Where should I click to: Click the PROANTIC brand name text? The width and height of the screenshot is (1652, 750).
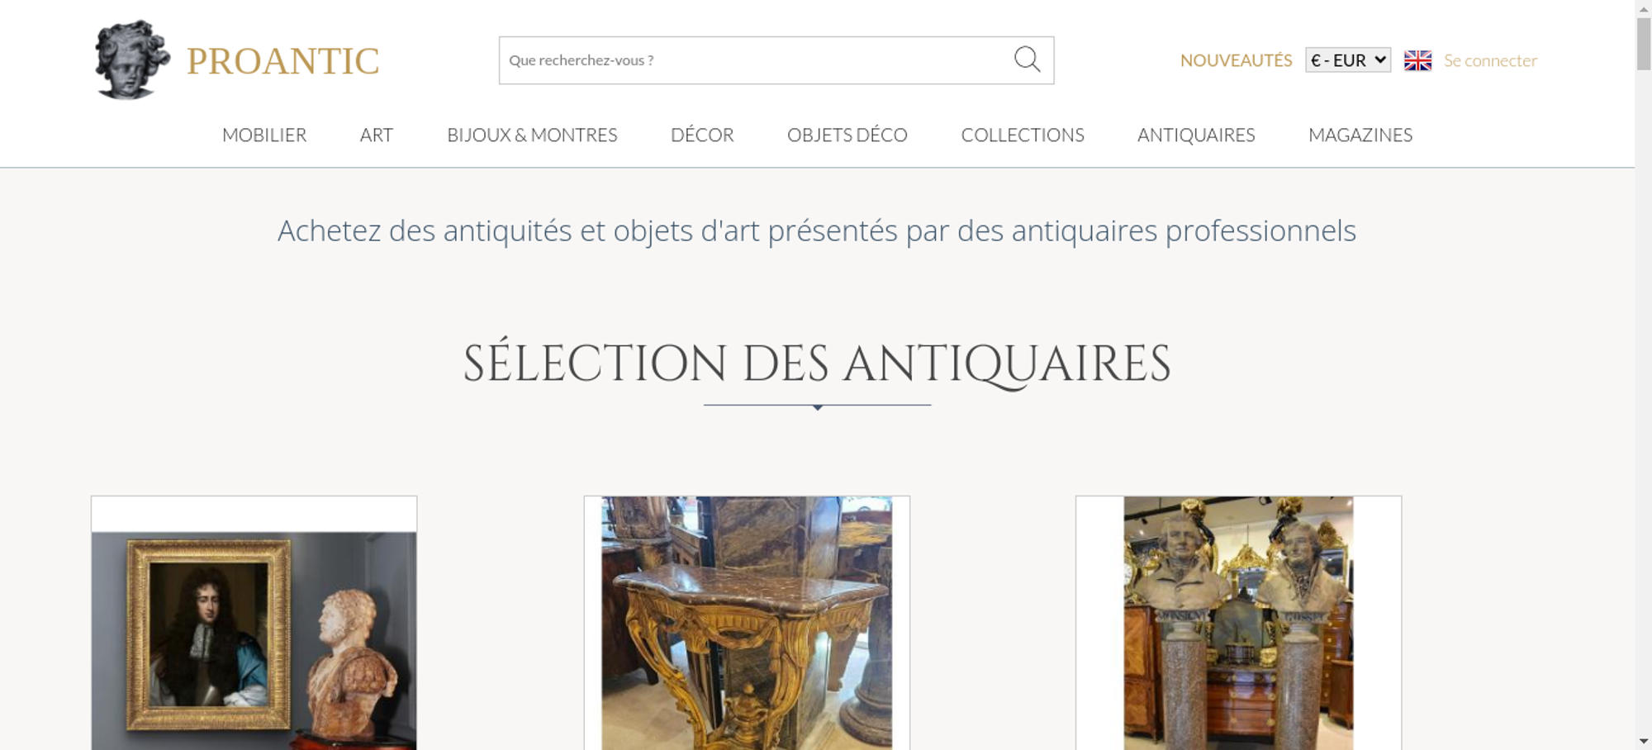282,61
